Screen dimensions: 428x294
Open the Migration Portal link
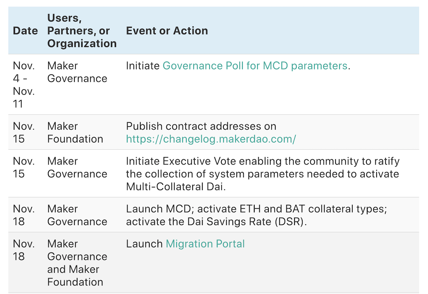[205, 244]
